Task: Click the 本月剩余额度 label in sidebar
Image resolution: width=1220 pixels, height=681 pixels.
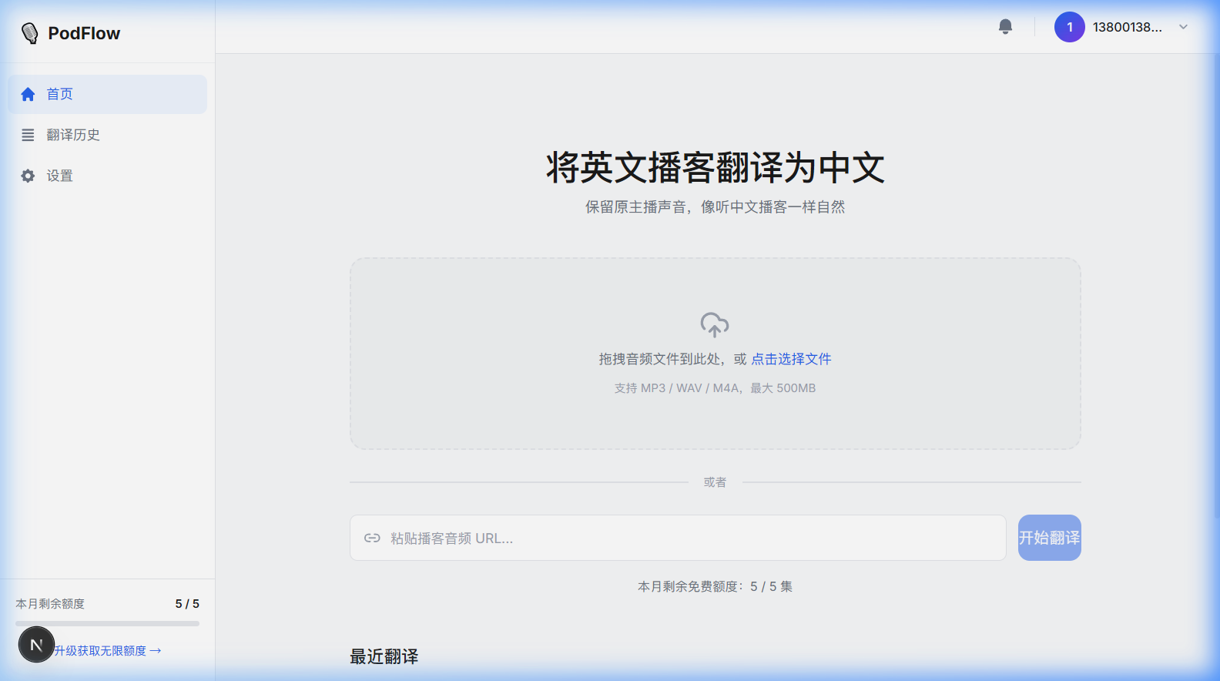Action: 50,604
